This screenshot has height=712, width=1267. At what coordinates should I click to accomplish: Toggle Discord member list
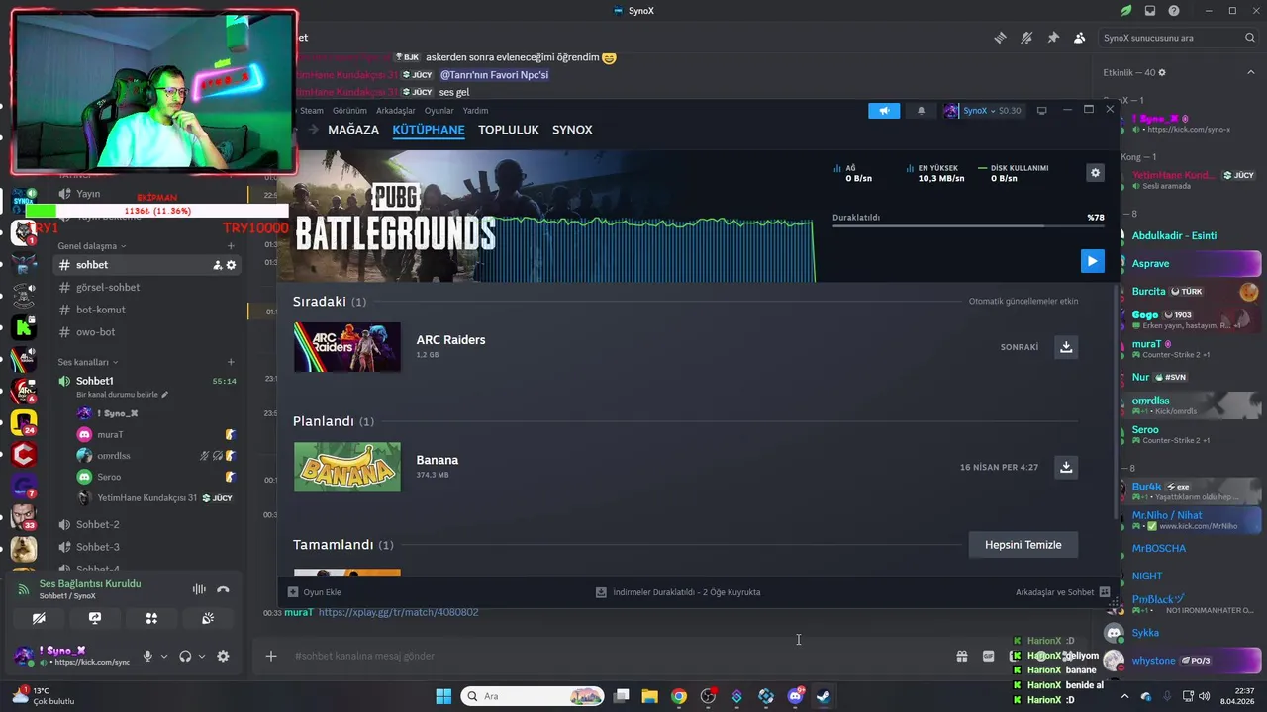(1080, 38)
